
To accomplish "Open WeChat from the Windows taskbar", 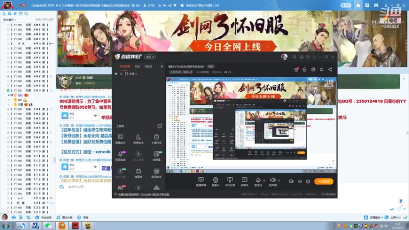I will pos(49,225).
